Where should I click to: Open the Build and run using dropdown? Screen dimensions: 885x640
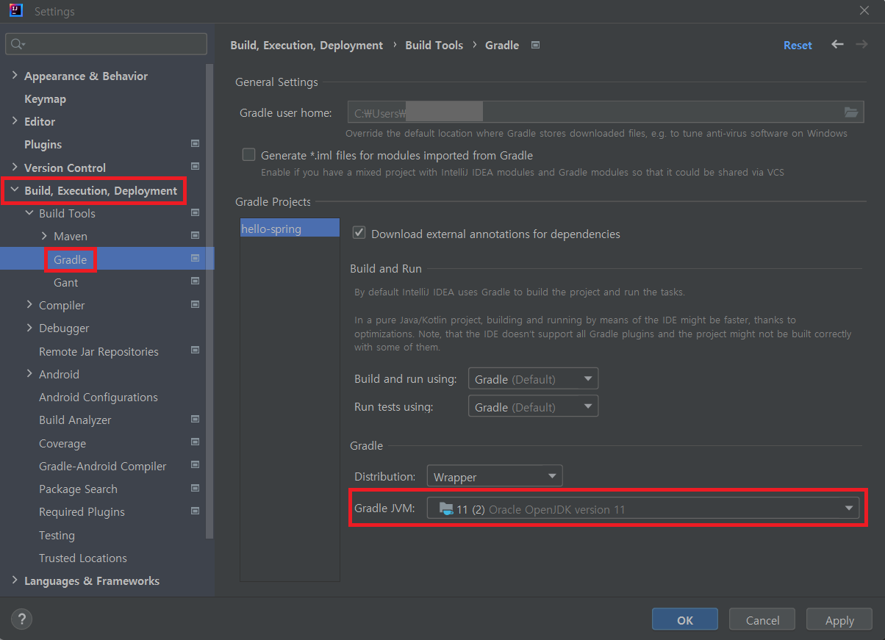click(x=533, y=379)
